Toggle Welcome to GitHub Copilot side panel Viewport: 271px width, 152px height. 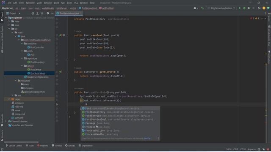coord(2,39)
